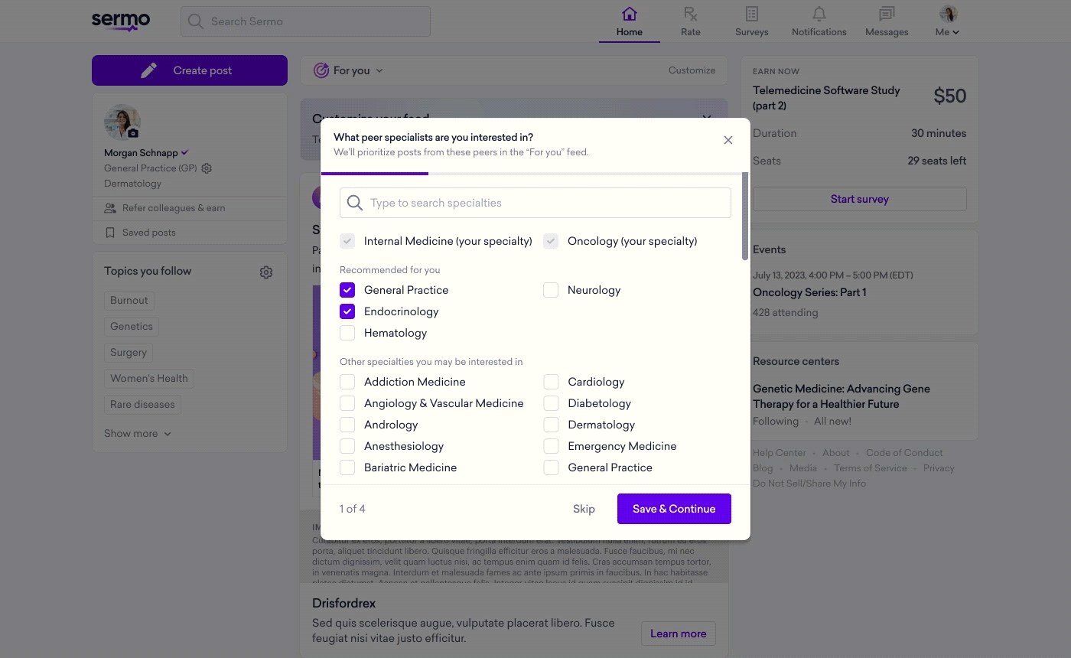The image size is (1071, 658).
Task: Open Genetic Medicine resource center
Action: pos(841,396)
